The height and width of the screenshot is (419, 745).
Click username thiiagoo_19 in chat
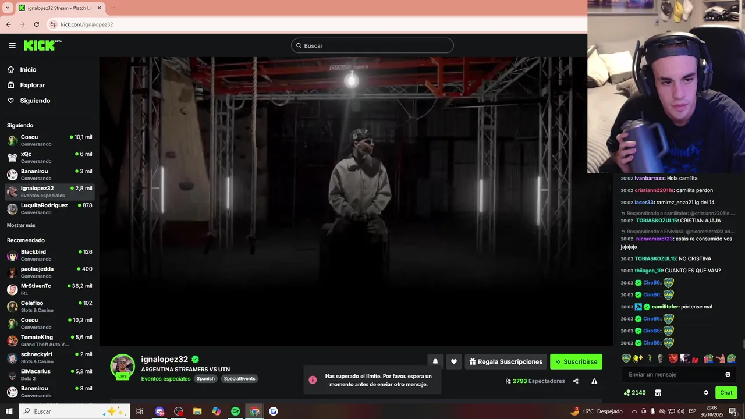click(x=648, y=271)
